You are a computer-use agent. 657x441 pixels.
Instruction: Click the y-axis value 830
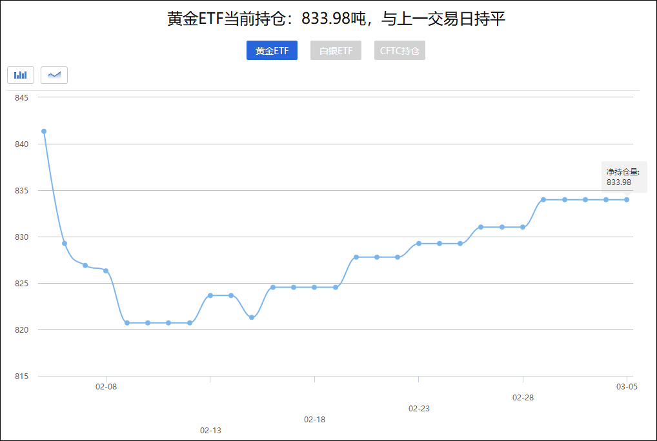[x=21, y=237]
